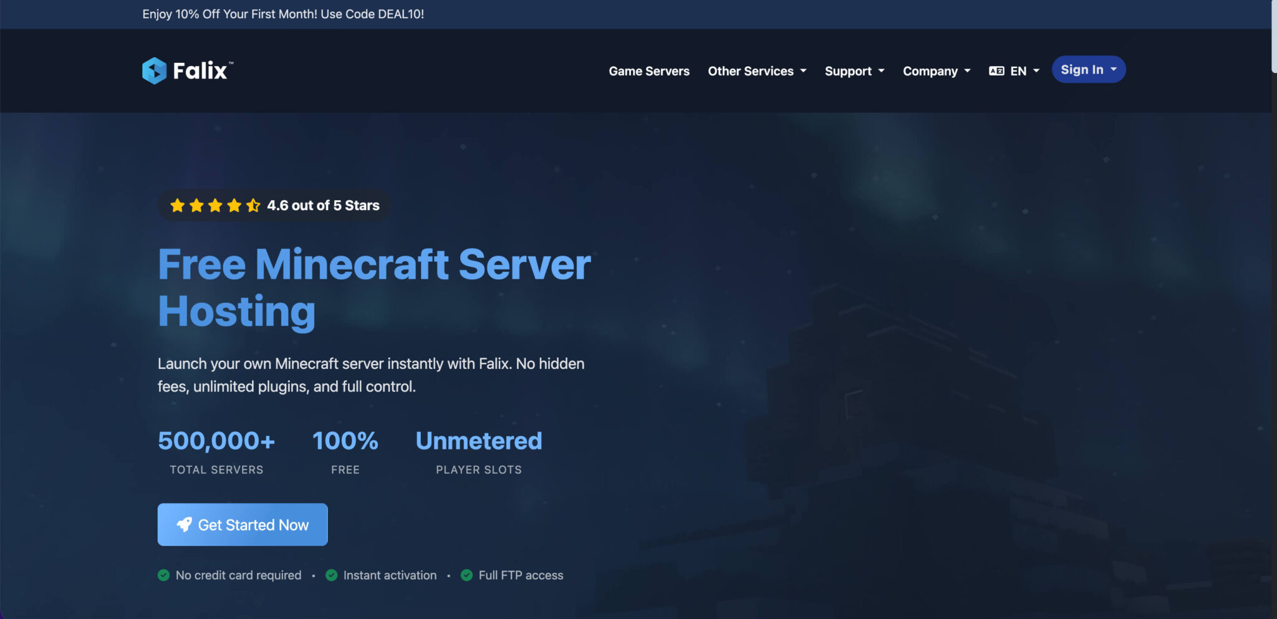The image size is (1277, 619).
Task: Click the Falix cube logo
Action: (153, 70)
